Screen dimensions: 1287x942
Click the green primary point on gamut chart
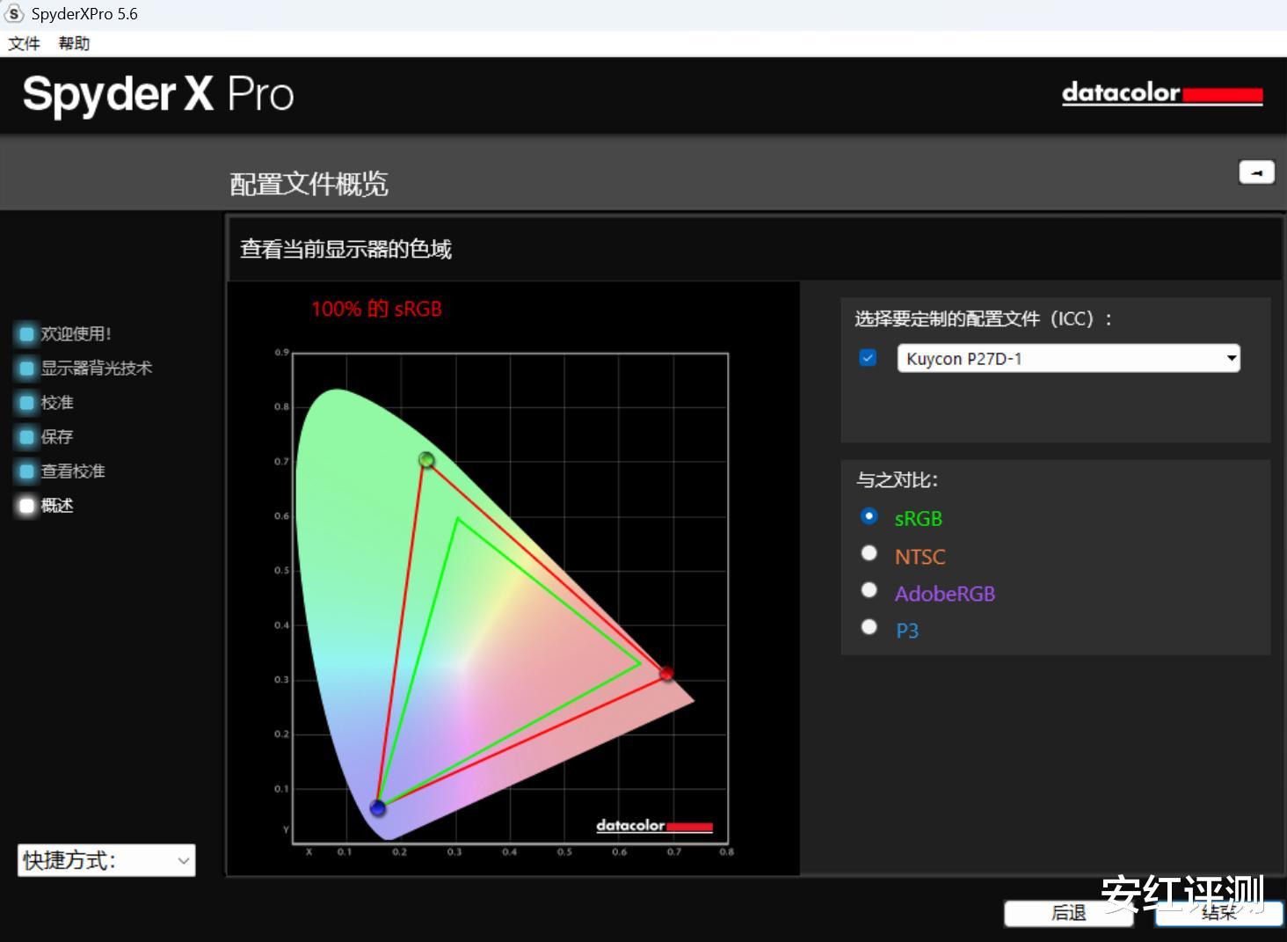(426, 460)
